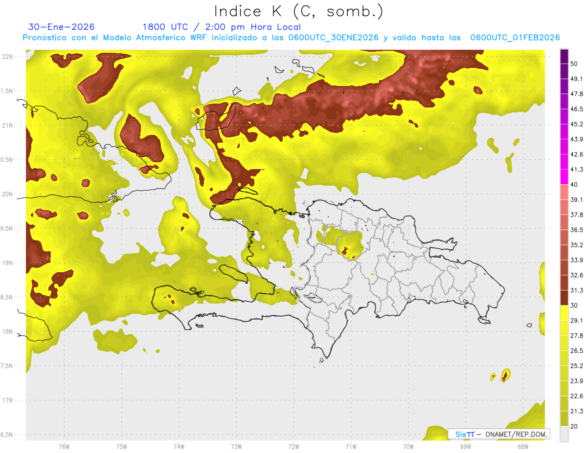Viewport: 587px width, 453px height.
Task: Click the 20N latitude label
Action: 7,194
